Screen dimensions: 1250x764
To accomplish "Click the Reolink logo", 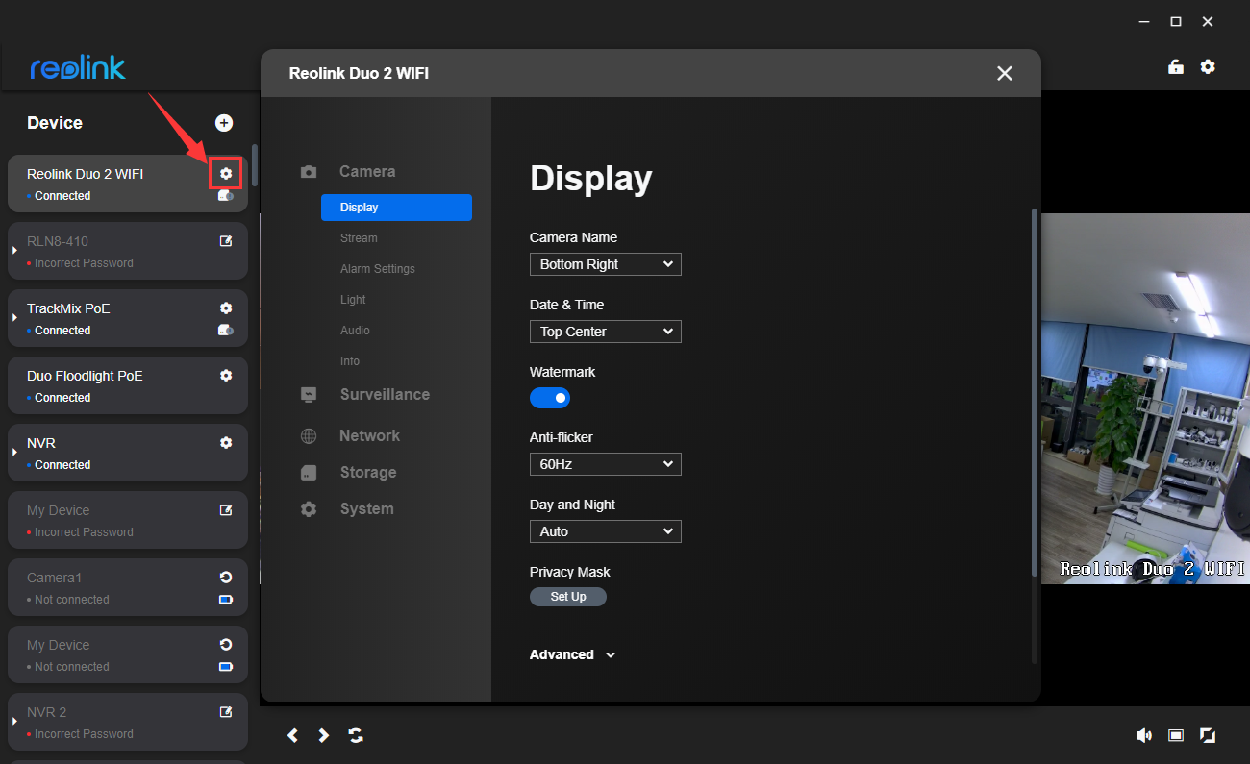I will (x=78, y=67).
